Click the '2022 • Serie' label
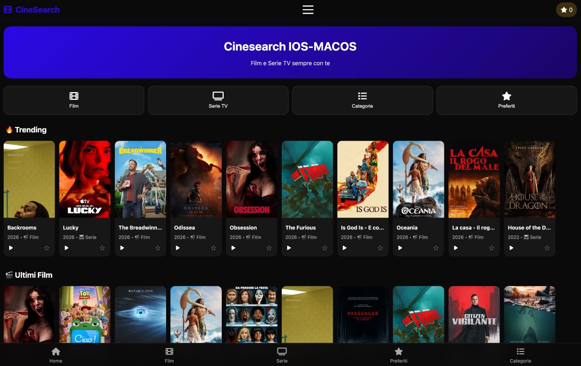The image size is (581, 366). 524,237
